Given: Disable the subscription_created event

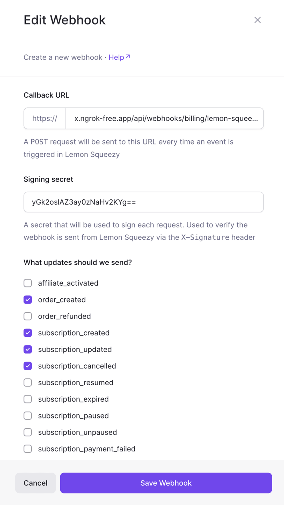Looking at the screenshot, I should 27,333.
